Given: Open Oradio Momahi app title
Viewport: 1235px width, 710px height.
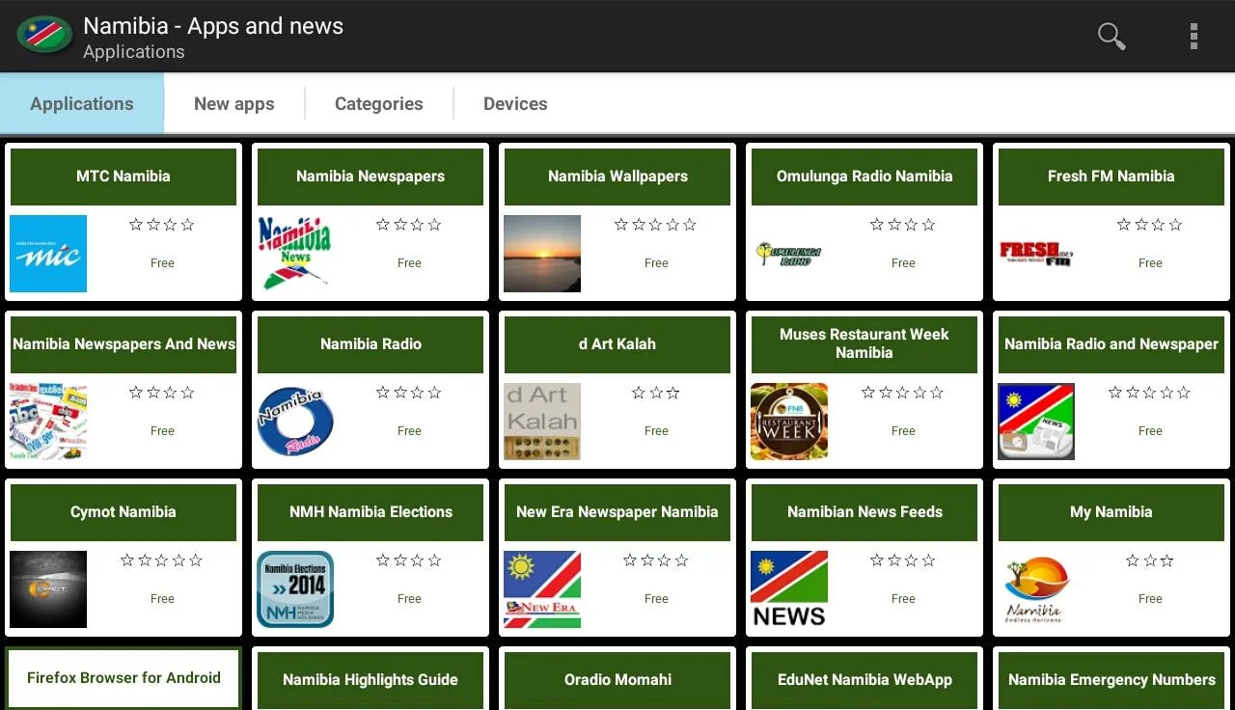Looking at the screenshot, I should (x=617, y=680).
